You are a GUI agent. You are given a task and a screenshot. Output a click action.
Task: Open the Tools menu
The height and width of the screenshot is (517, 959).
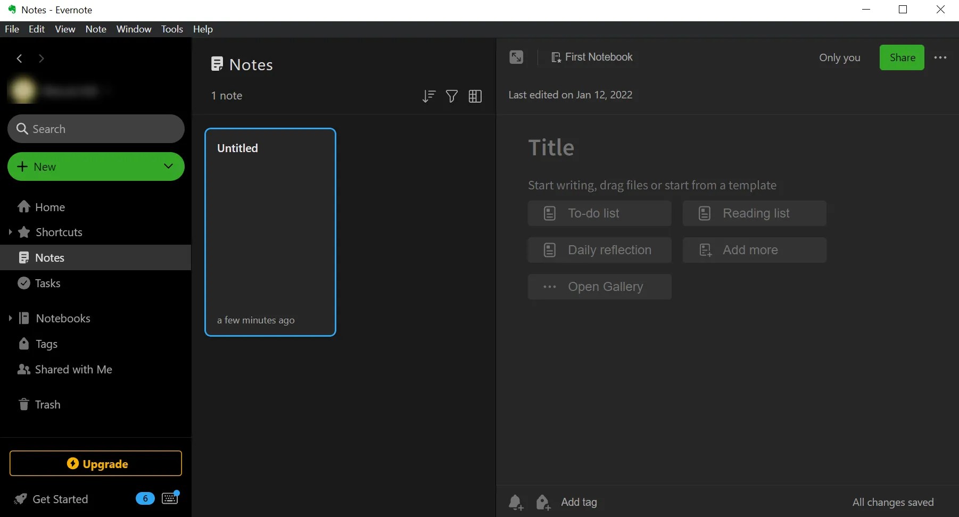tap(171, 29)
